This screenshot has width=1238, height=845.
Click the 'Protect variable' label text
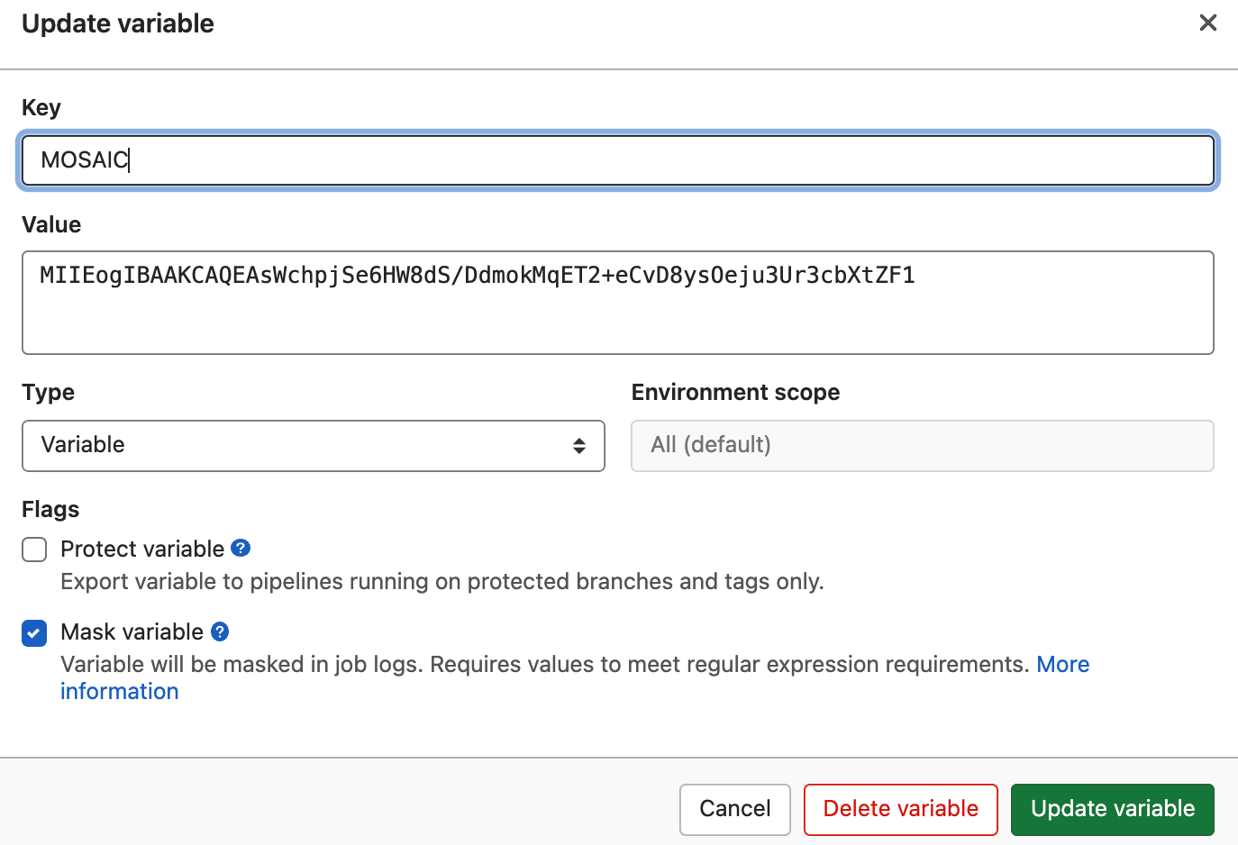[142, 549]
